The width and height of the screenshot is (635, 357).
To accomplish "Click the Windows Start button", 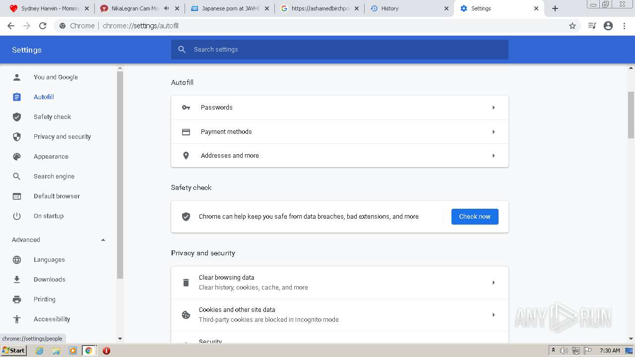I will click(14, 351).
